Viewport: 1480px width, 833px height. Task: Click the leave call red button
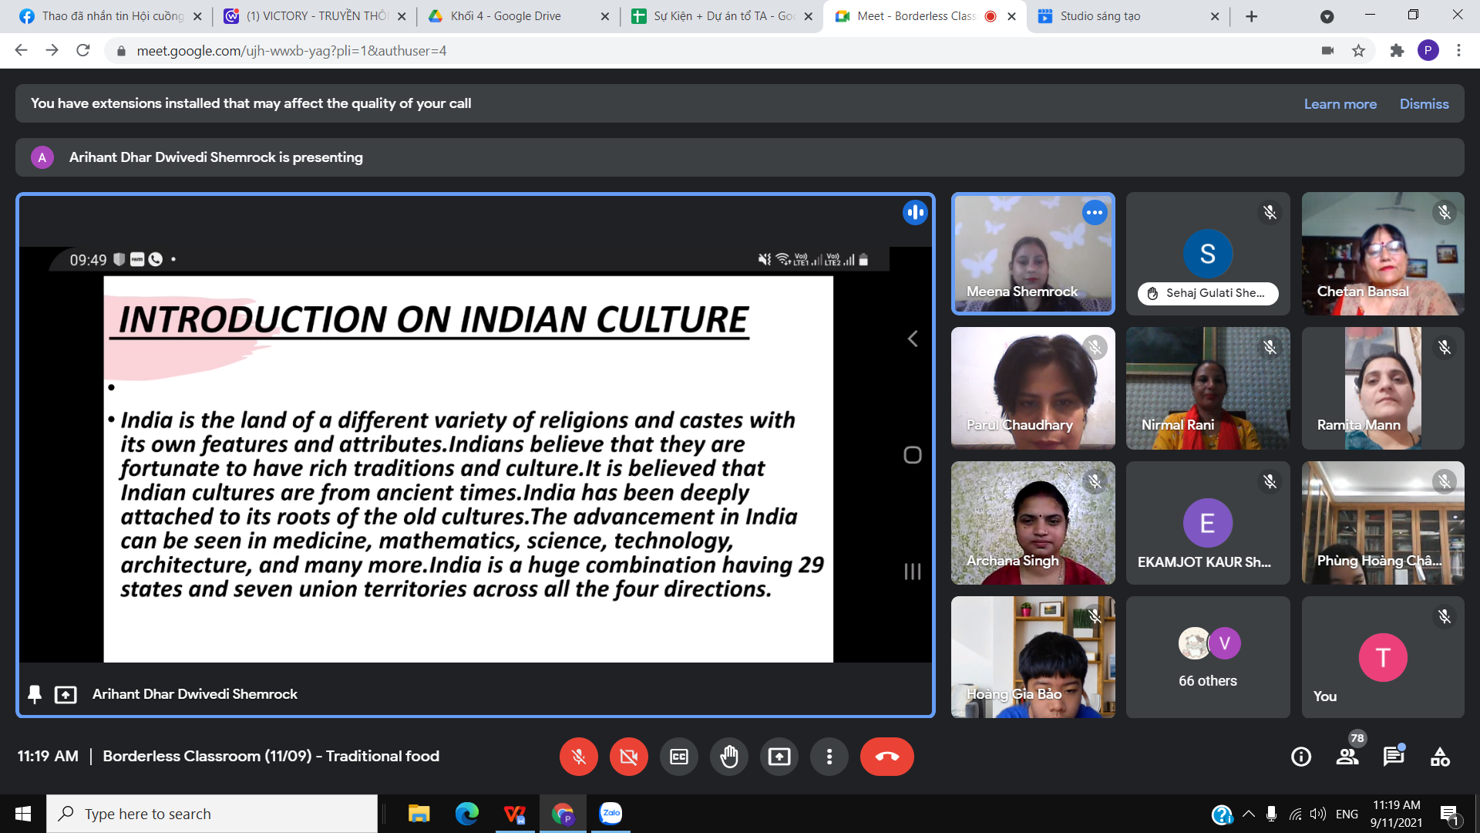886,757
